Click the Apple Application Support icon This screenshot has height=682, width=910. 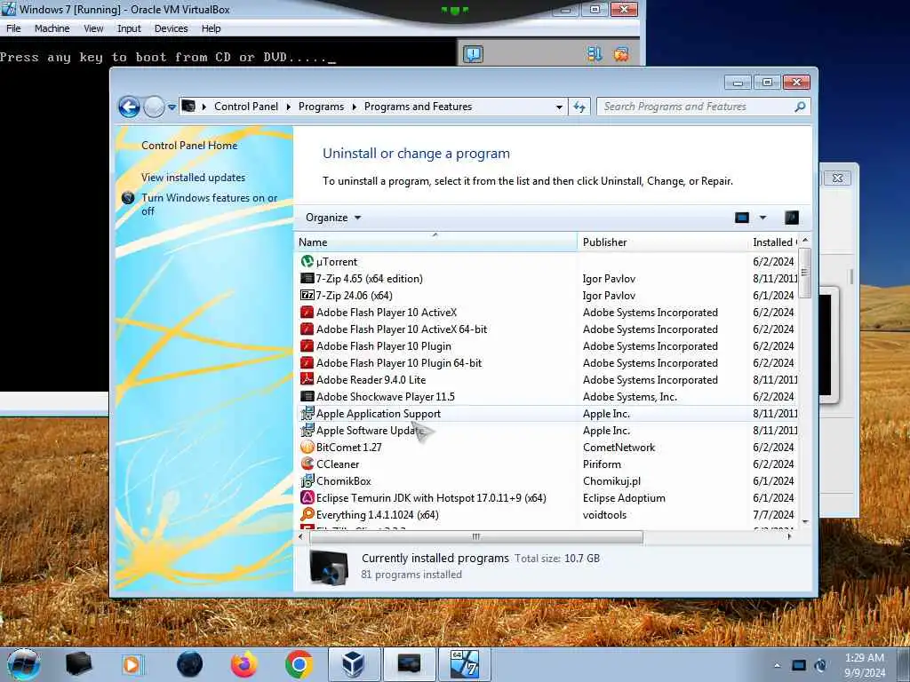[x=307, y=414]
